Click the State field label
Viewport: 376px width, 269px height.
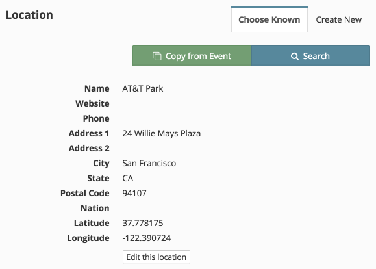point(98,178)
